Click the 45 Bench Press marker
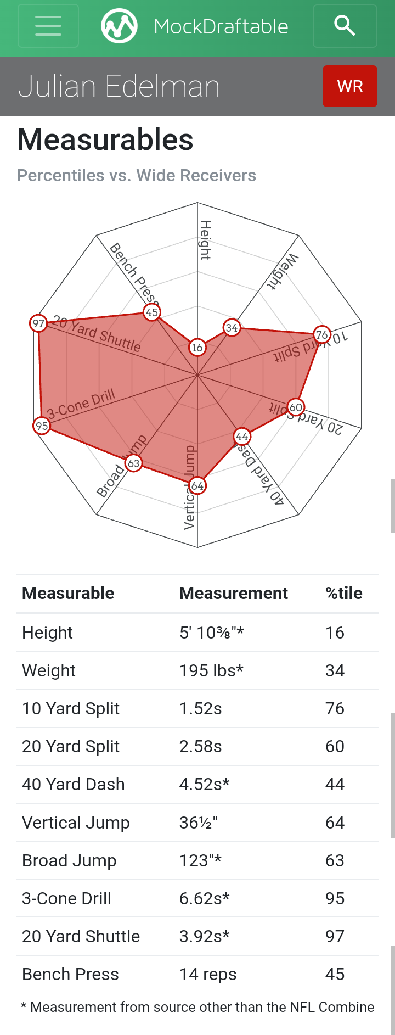395x1035 pixels. click(152, 312)
